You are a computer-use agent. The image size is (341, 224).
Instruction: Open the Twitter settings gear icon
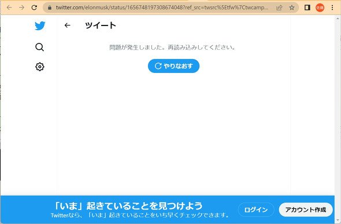(x=40, y=67)
